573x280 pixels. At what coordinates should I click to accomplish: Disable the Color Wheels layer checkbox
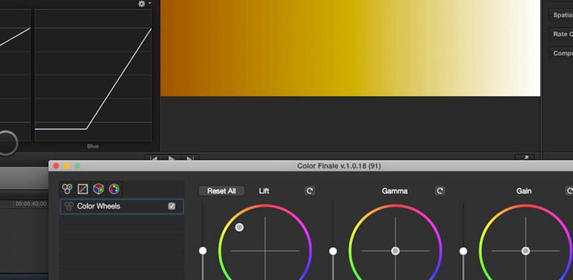(172, 207)
